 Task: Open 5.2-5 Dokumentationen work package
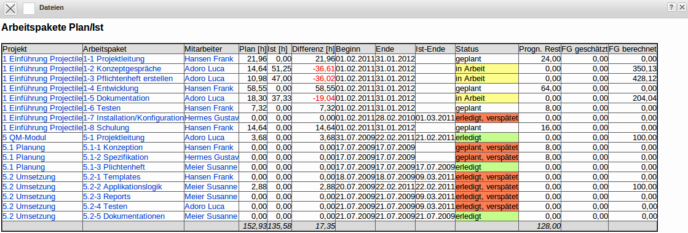click(x=124, y=216)
